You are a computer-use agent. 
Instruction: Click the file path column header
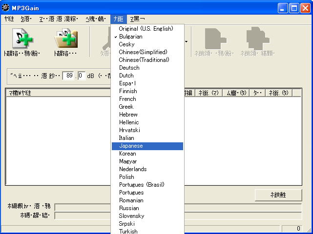pos(59,93)
